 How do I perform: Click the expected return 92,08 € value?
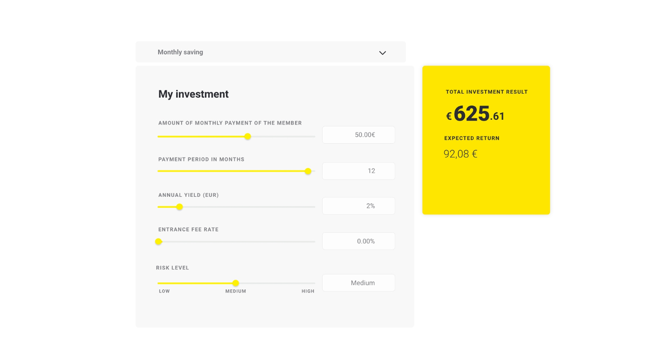pos(460,154)
